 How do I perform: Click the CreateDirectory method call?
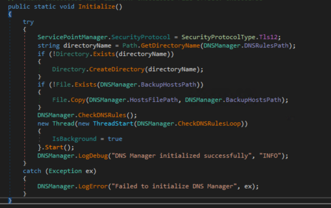tap(117, 70)
